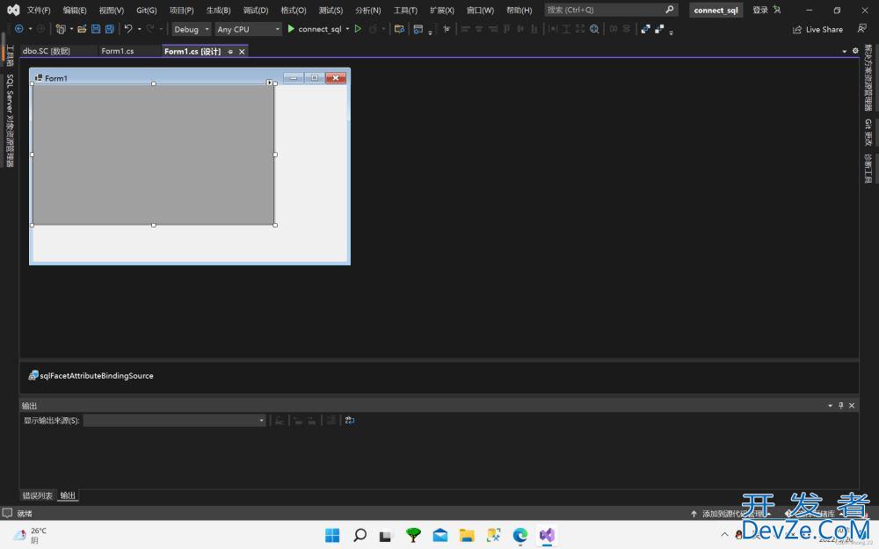
Task: Open the 窗口(W) menu
Action: 481,10
